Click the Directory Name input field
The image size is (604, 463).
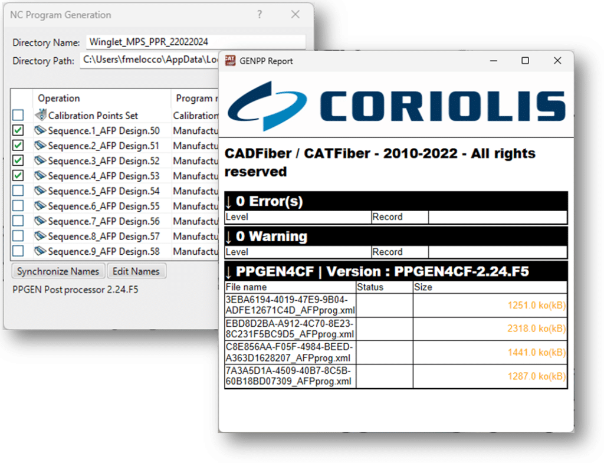pos(196,42)
